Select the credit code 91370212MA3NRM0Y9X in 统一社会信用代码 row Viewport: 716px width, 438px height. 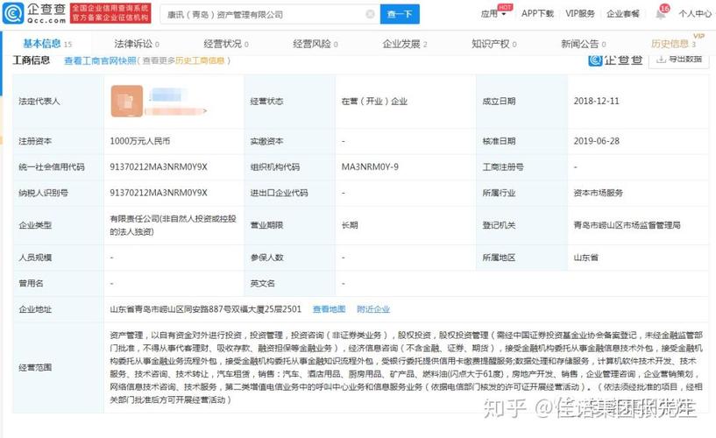coord(159,167)
